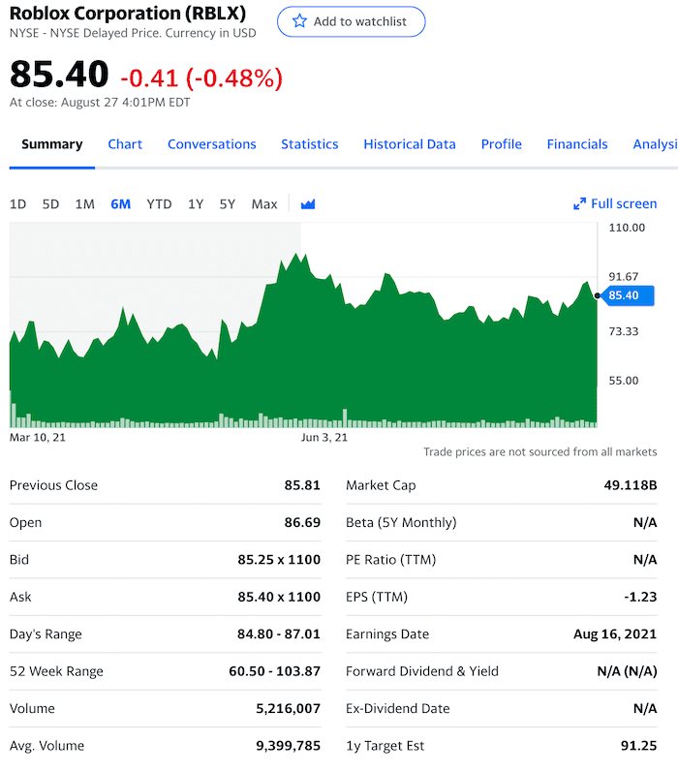Click the Ask value 85.40 x 1100
The height and width of the screenshot is (772, 678).
pyautogui.click(x=279, y=598)
